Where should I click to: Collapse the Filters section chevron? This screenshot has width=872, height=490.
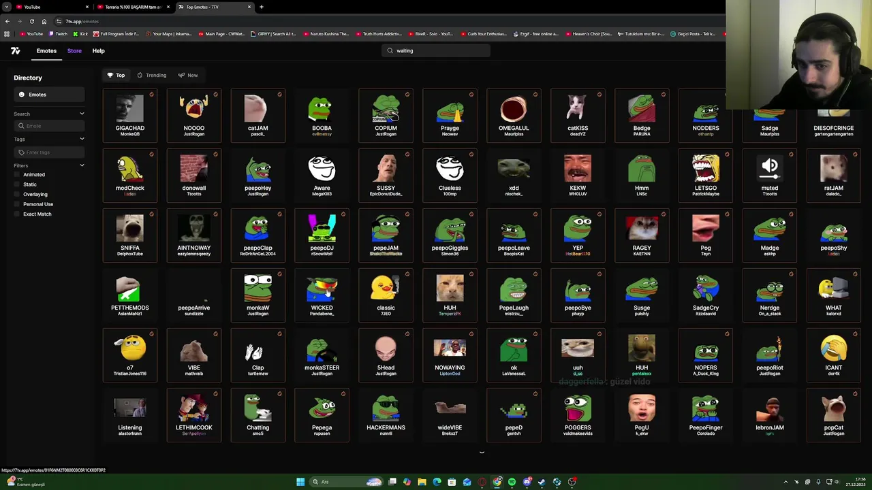(x=82, y=165)
